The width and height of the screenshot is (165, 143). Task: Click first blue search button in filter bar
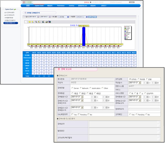[90, 17]
